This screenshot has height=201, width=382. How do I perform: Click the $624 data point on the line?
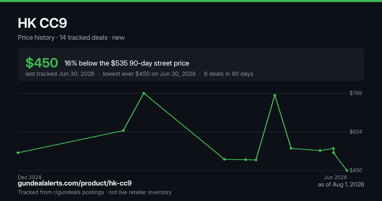pyautogui.click(x=123, y=130)
